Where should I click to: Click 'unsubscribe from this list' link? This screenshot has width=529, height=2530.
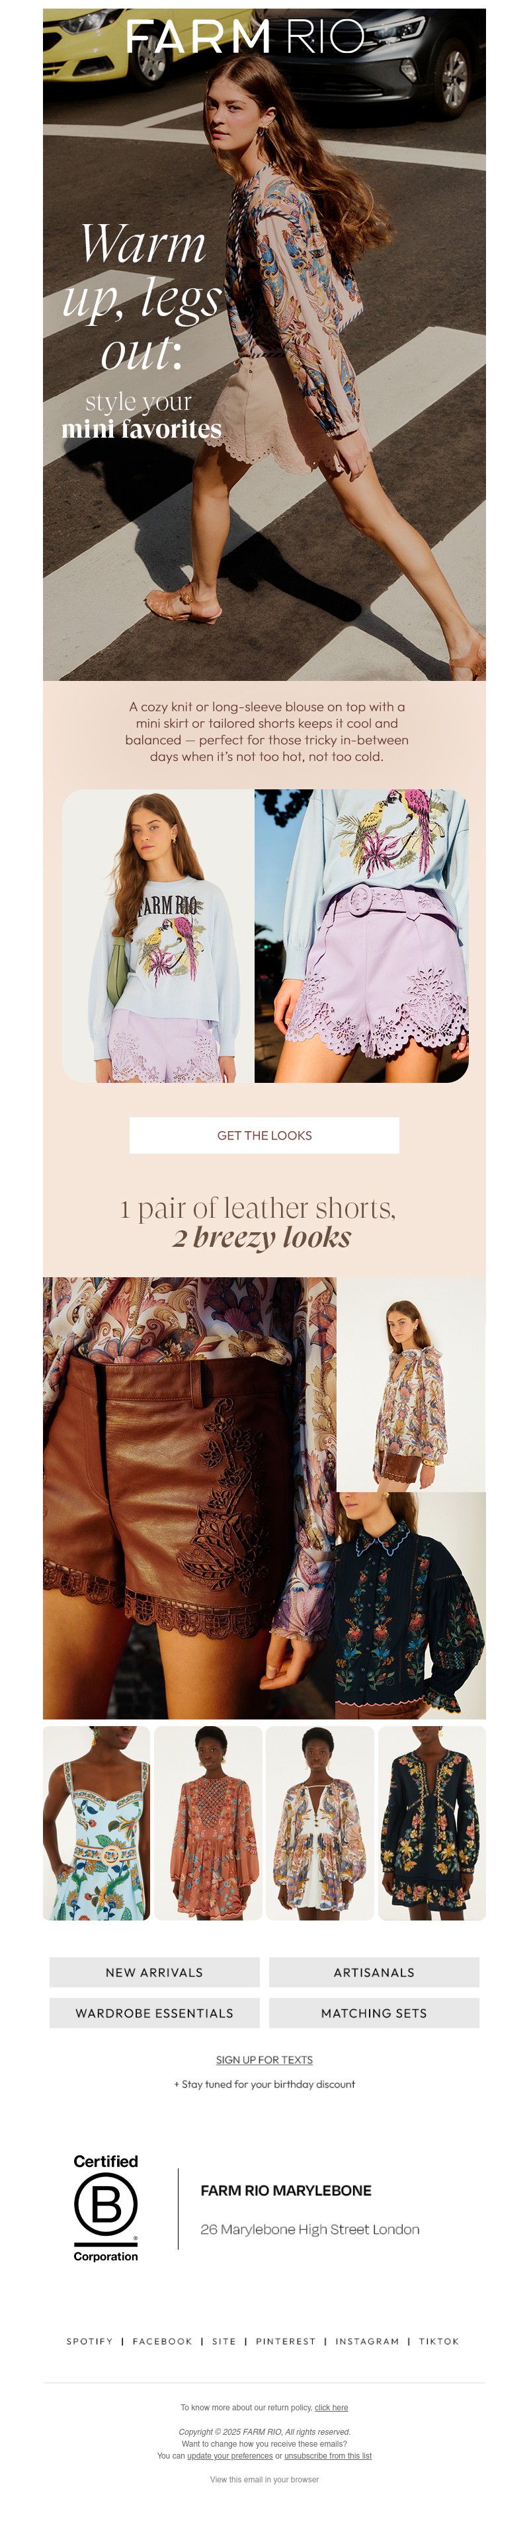pos(329,2455)
